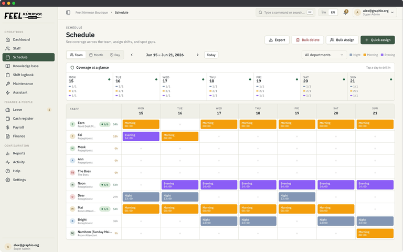The image size is (403, 252).
Task: Open Payroll dollar icon
Action: coord(8,127)
